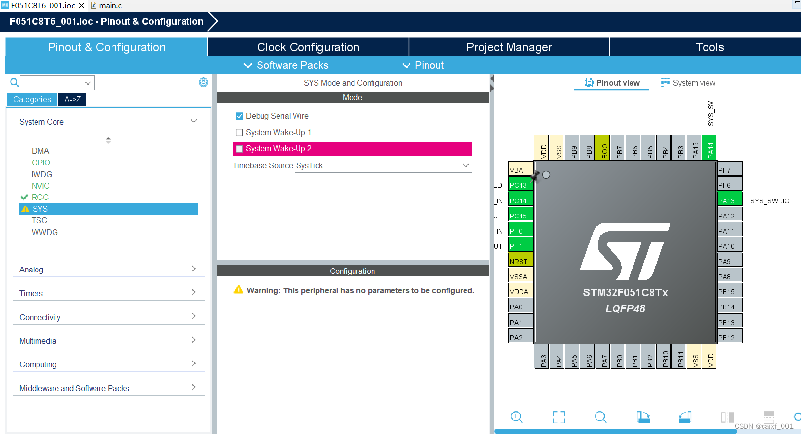801x434 pixels.
Task: Open the categories settings gear icon
Action: [204, 82]
